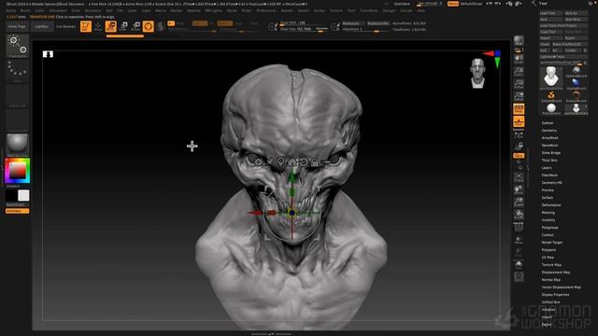Image resolution: width=598 pixels, height=336 pixels.
Task: Expand the Geometry sub-palette
Action: pyautogui.click(x=549, y=131)
